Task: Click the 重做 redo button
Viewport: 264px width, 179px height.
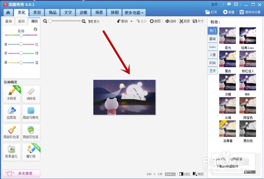Action: [142, 21]
